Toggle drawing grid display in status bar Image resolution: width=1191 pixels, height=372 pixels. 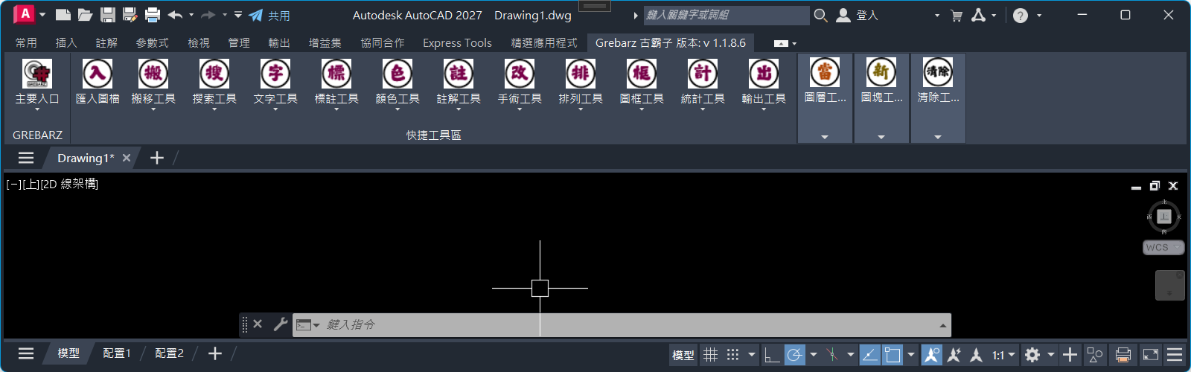click(711, 355)
